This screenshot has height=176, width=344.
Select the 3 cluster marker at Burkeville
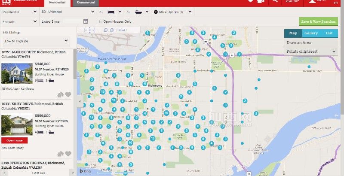click(x=147, y=33)
